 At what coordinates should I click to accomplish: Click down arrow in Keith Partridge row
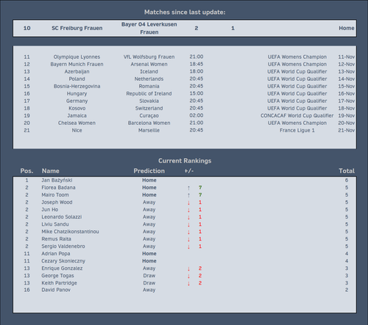point(188,284)
